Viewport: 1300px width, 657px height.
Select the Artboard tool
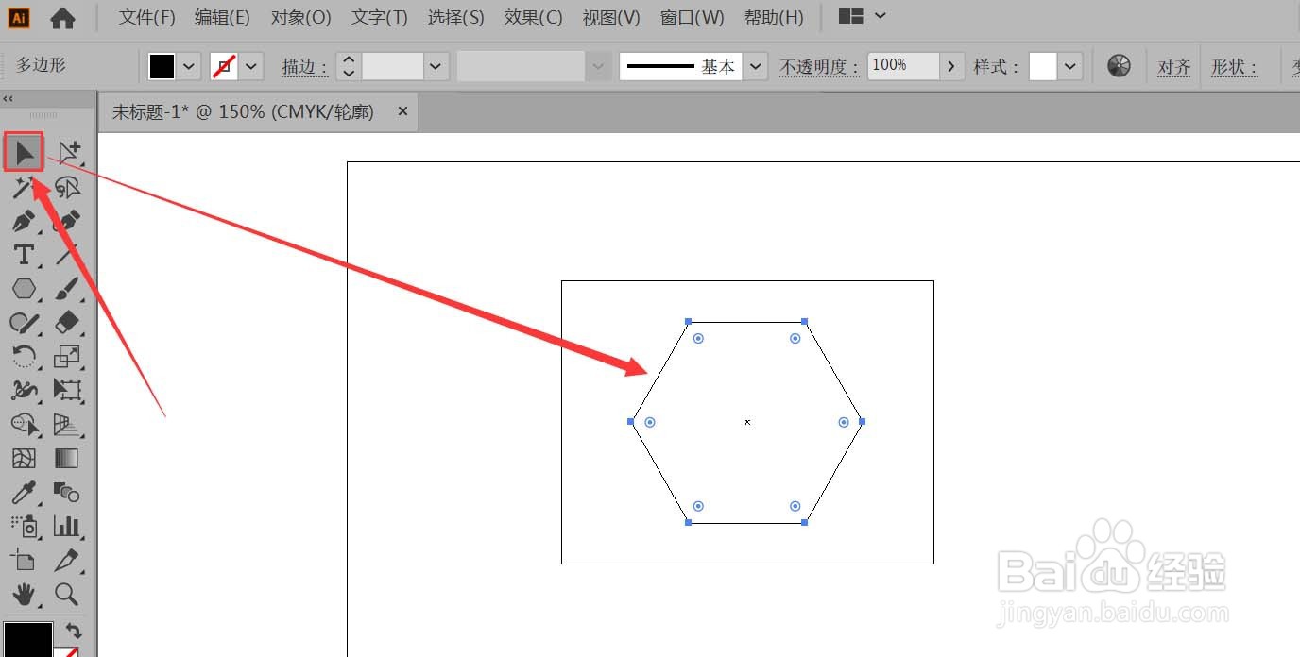coord(24,560)
